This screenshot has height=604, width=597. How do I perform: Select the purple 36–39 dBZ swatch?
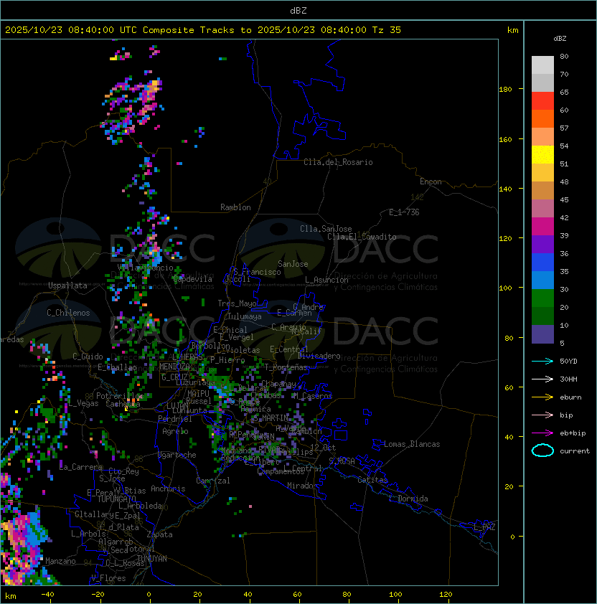(x=542, y=244)
